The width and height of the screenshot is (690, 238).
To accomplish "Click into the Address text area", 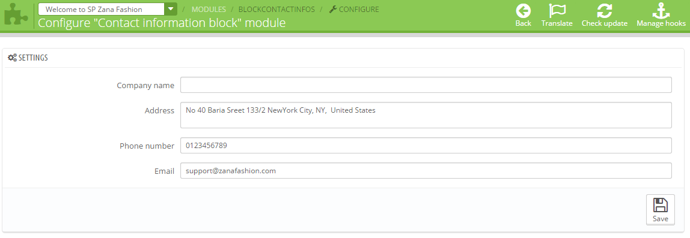I will [426, 115].
